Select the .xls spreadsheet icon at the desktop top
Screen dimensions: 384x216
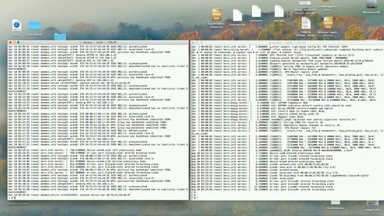[x=305, y=3]
